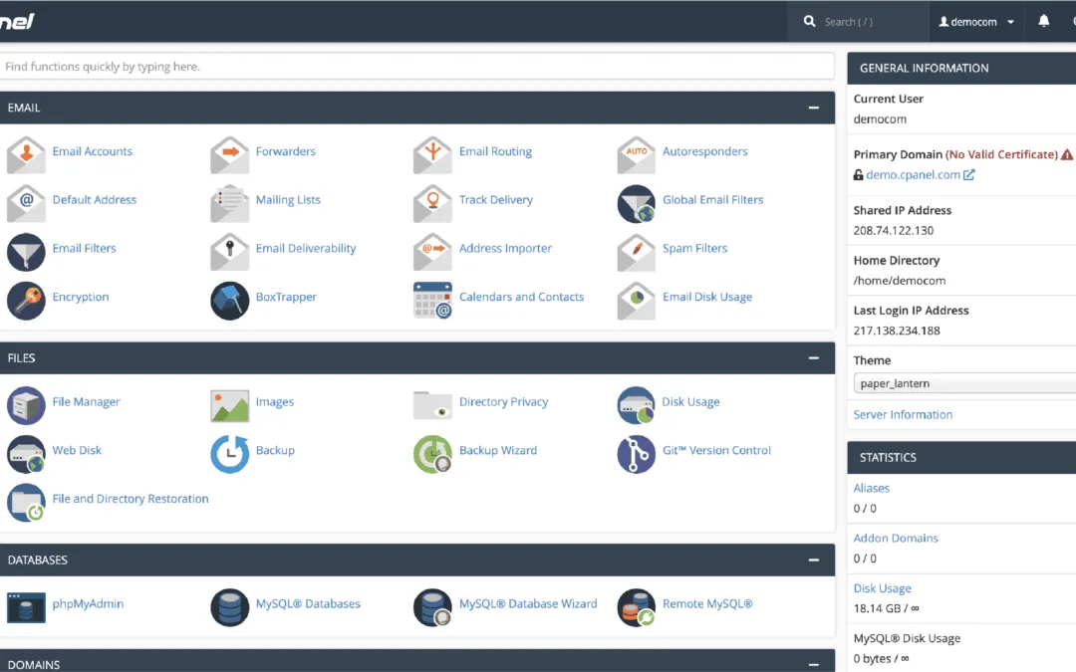Open the Server Information link
Image resolution: width=1076 pixels, height=672 pixels.
903,414
